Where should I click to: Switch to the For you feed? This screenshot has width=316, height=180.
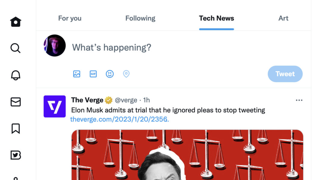pyautogui.click(x=70, y=18)
